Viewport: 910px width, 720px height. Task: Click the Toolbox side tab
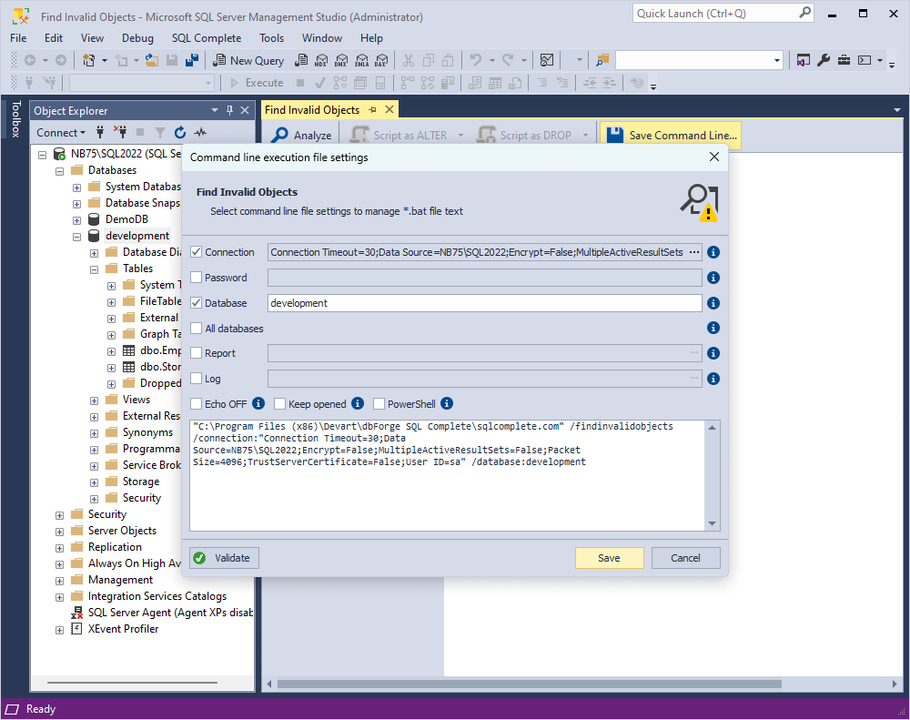(x=15, y=119)
